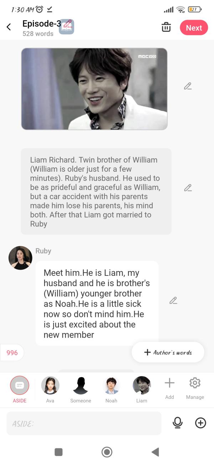Image resolution: width=214 pixels, height=465 pixels.
Task: Edit Ruby's dialogue message with pencil icon
Action: pos(173,300)
